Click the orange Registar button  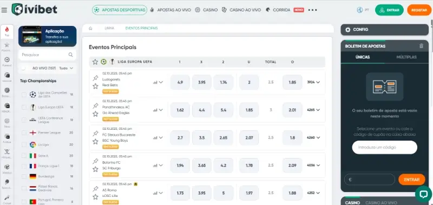coord(419,10)
